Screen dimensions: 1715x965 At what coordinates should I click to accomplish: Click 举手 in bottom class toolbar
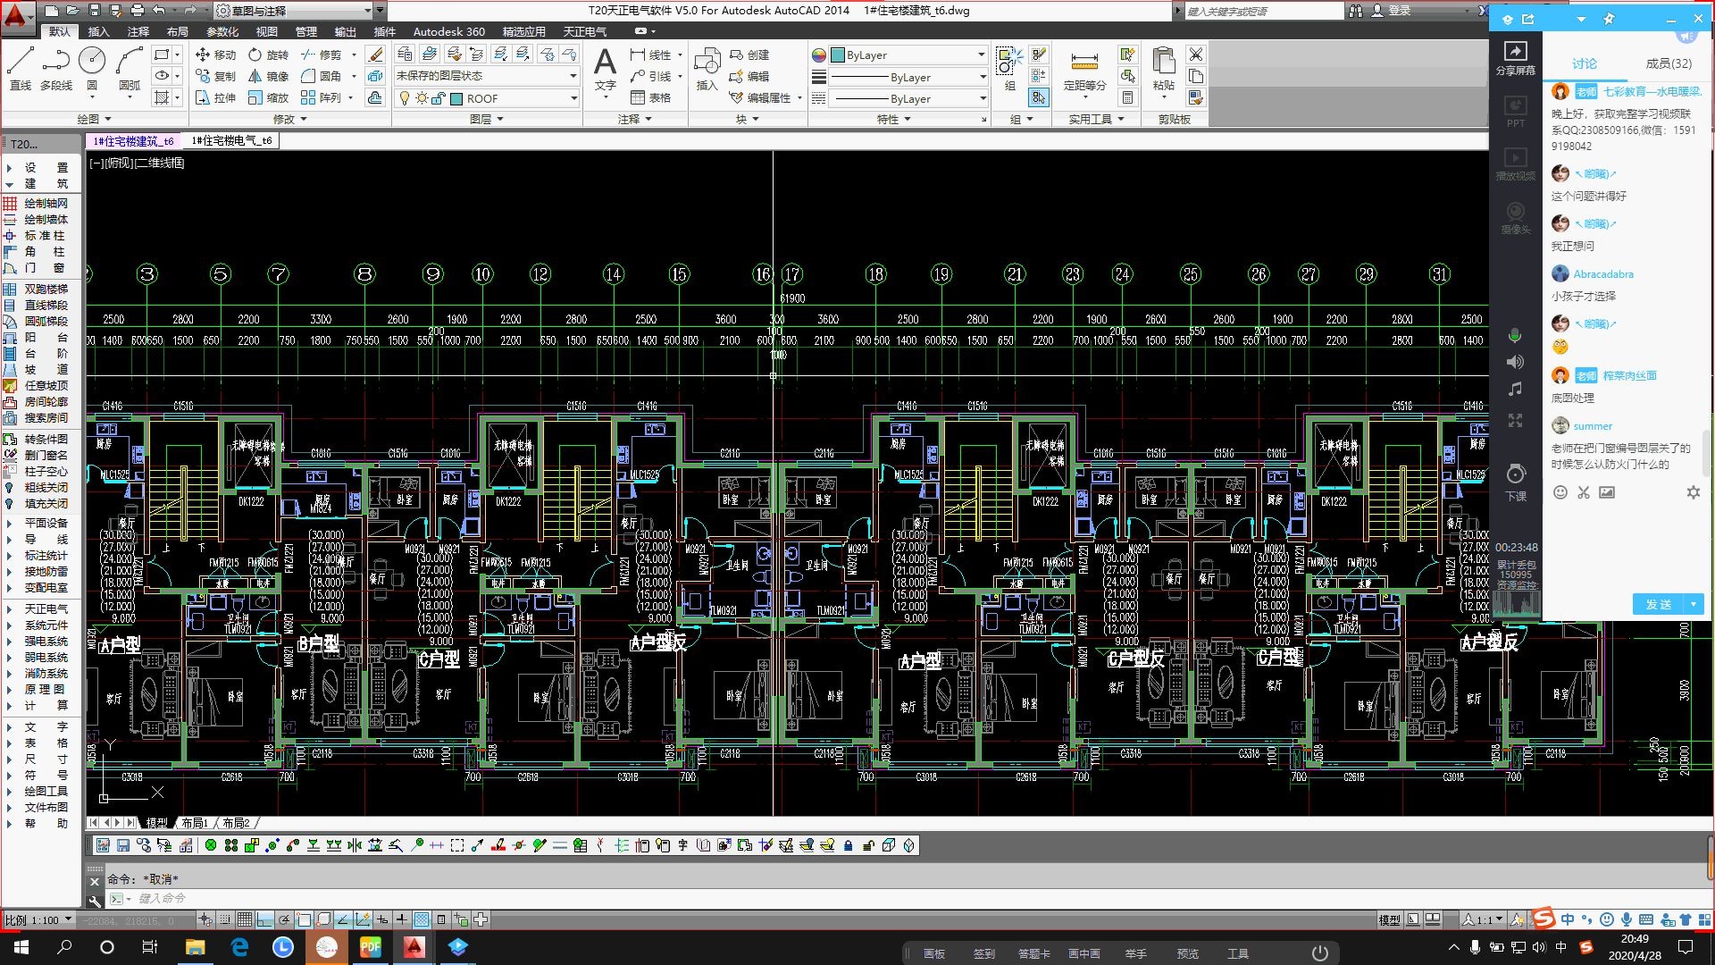pyautogui.click(x=1135, y=953)
